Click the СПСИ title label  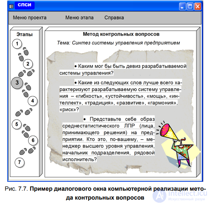(24, 5)
